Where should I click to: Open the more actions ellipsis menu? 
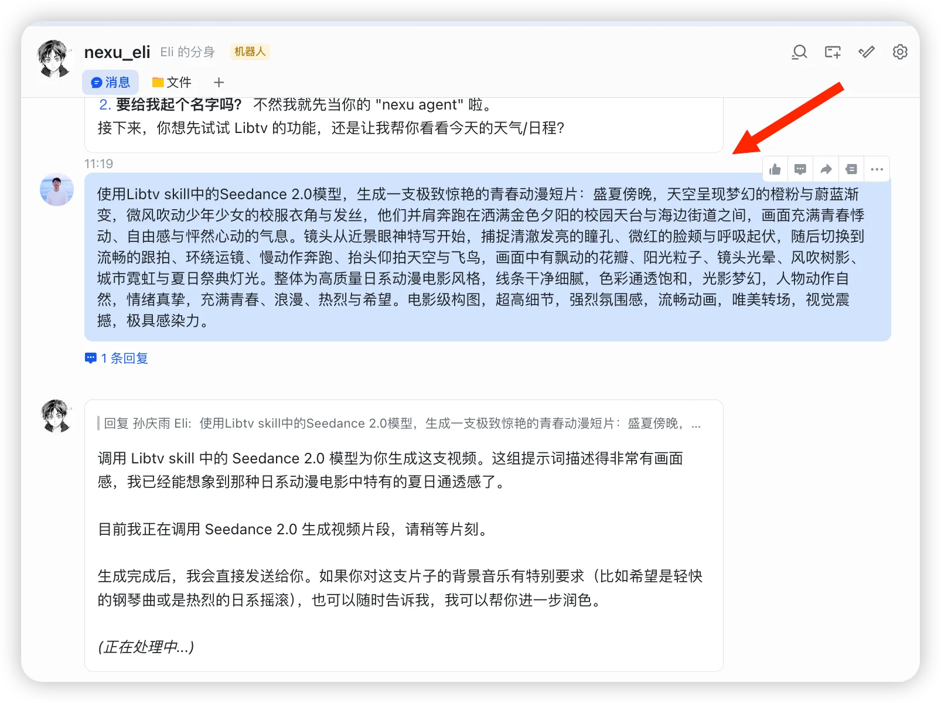877,169
